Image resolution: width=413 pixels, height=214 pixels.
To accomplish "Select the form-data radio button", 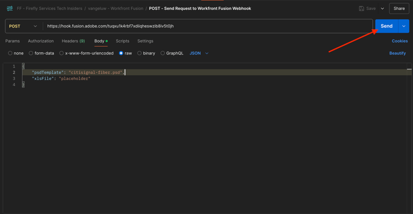I will [x=31, y=53].
